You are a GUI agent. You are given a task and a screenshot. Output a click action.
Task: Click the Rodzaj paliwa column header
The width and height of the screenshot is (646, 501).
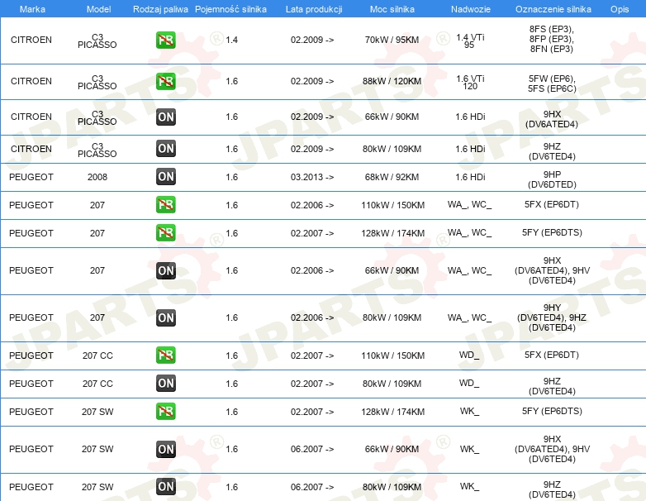[x=160, y=9]
